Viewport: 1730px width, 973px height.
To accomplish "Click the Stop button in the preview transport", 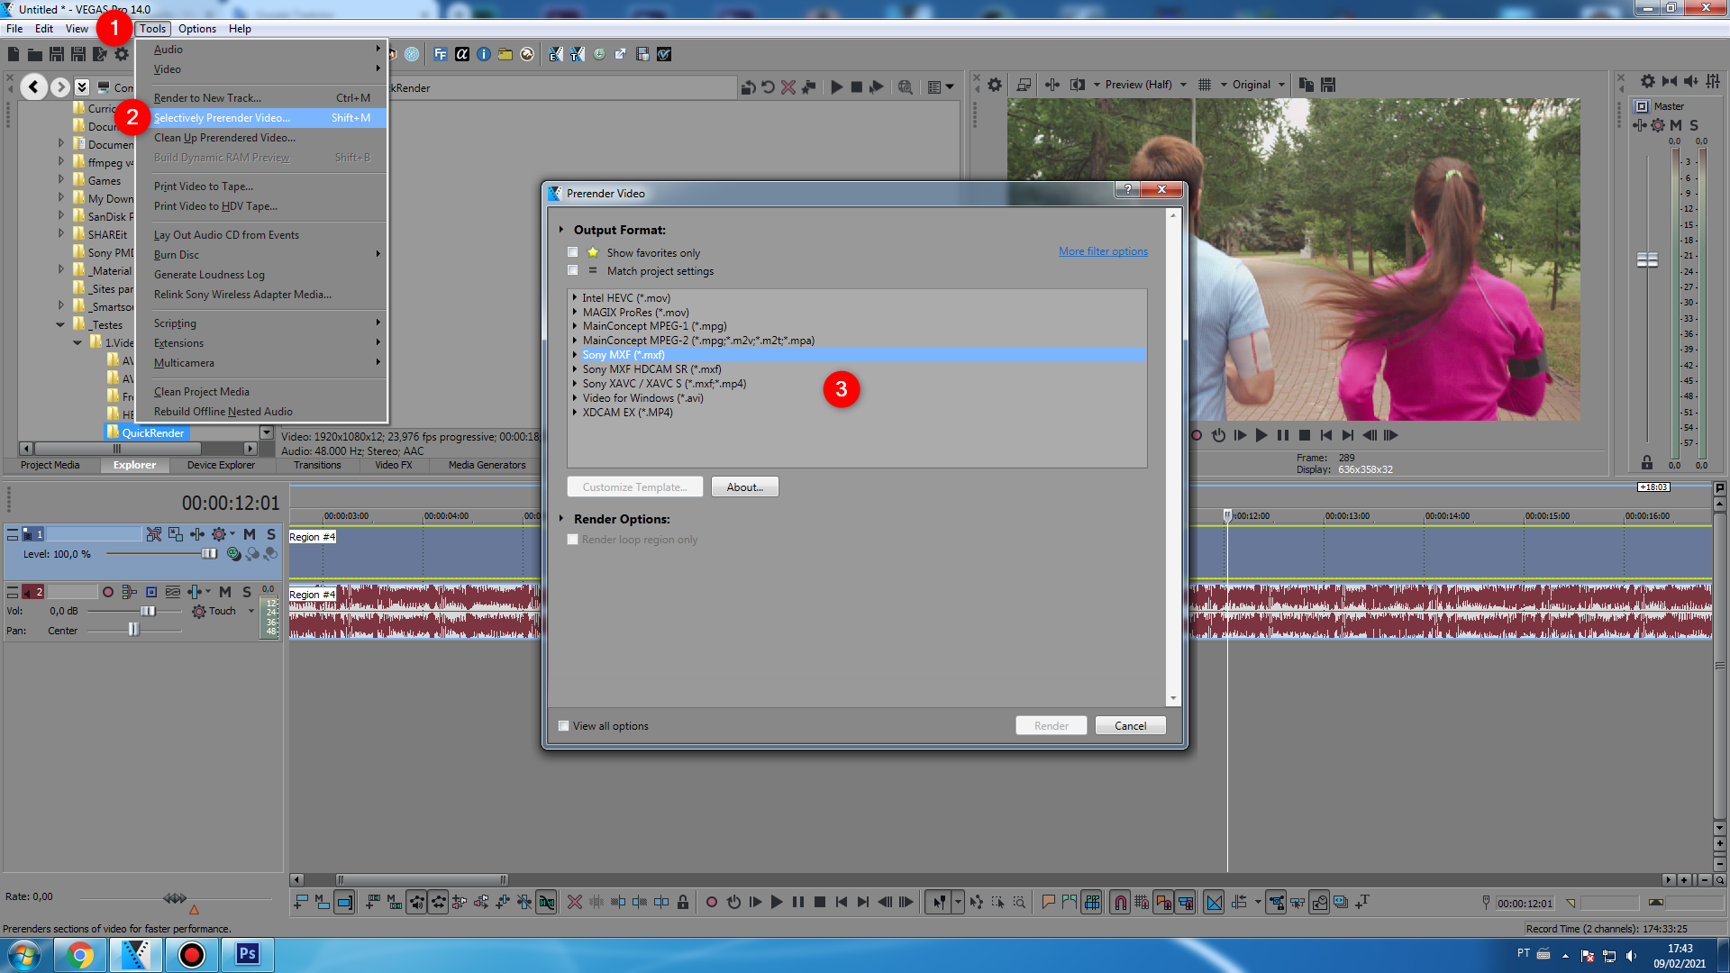I will click(1304, 435).
